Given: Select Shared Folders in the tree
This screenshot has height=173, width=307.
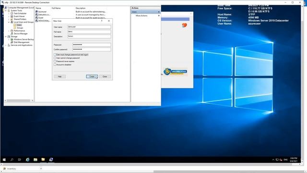Looking at the screenshot, I should click(x=20, y=19).
